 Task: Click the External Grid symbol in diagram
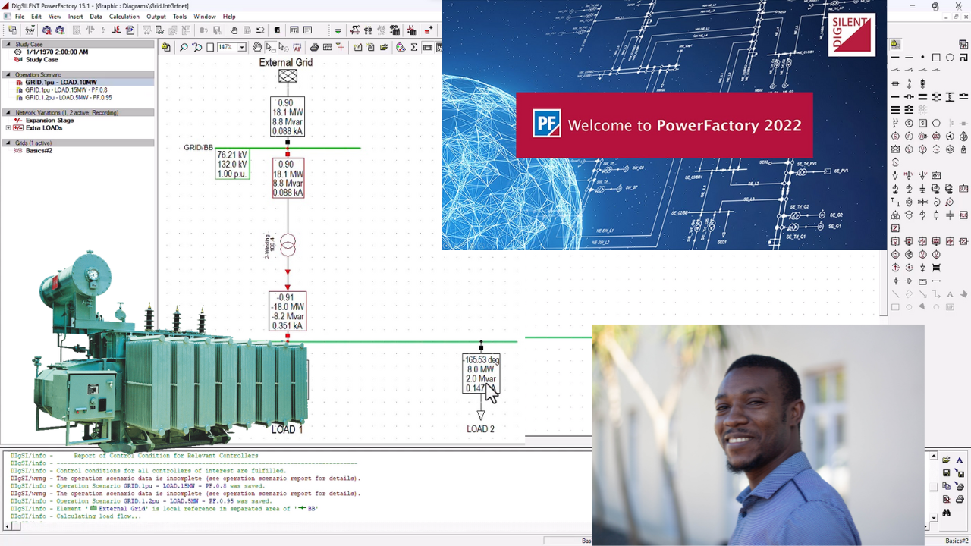pos(288,76)
